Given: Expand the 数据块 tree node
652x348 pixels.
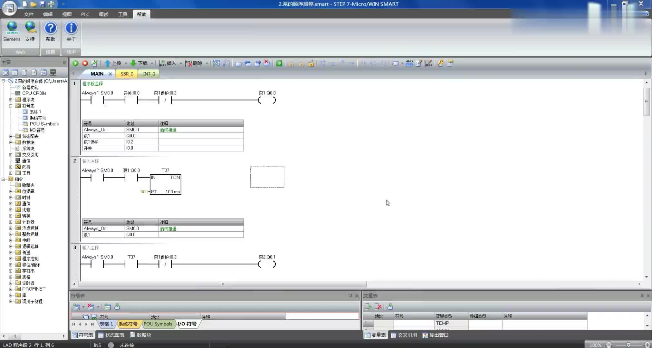Looking at the screenshot, I should pyautogui.click(x=11, y=142).
